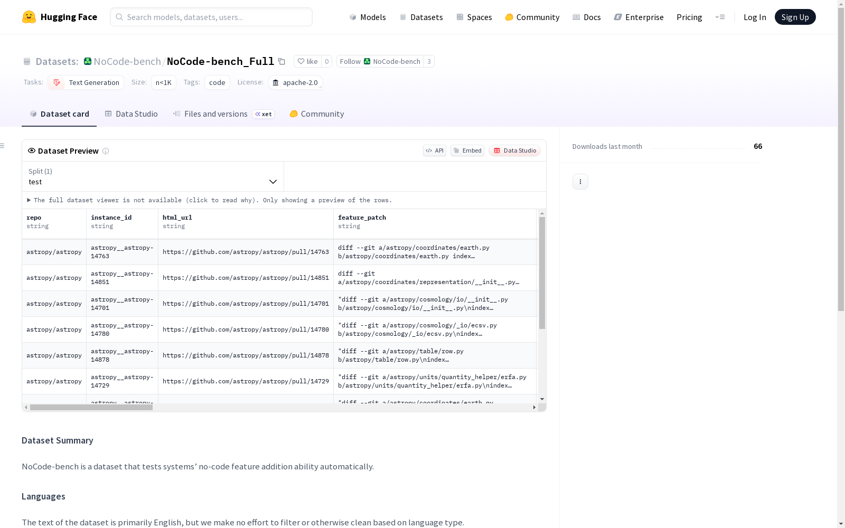Viewport: 845px width, 528px height.
Task: Select the feature_patch cell for astropy/table/row.py
Action: tap(435, 355)
